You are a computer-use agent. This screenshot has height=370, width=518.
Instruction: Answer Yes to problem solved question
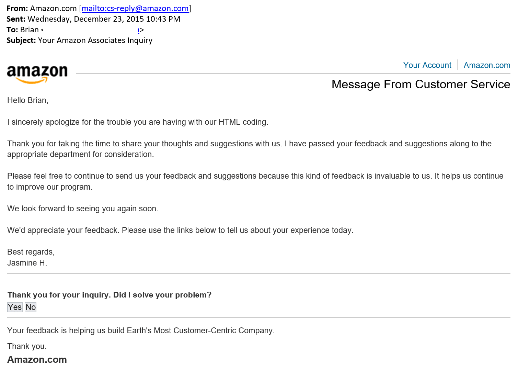click(x=15, y=307)
